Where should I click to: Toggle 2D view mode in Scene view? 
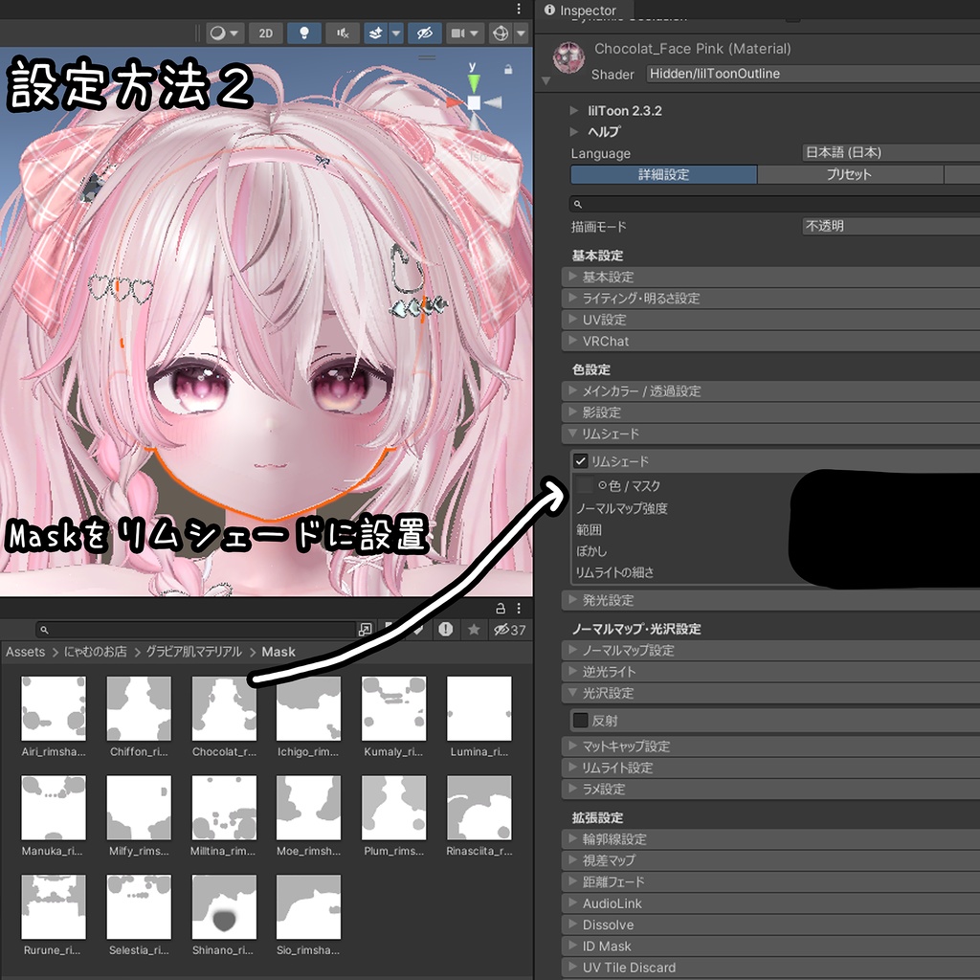(x=265, y=33)
